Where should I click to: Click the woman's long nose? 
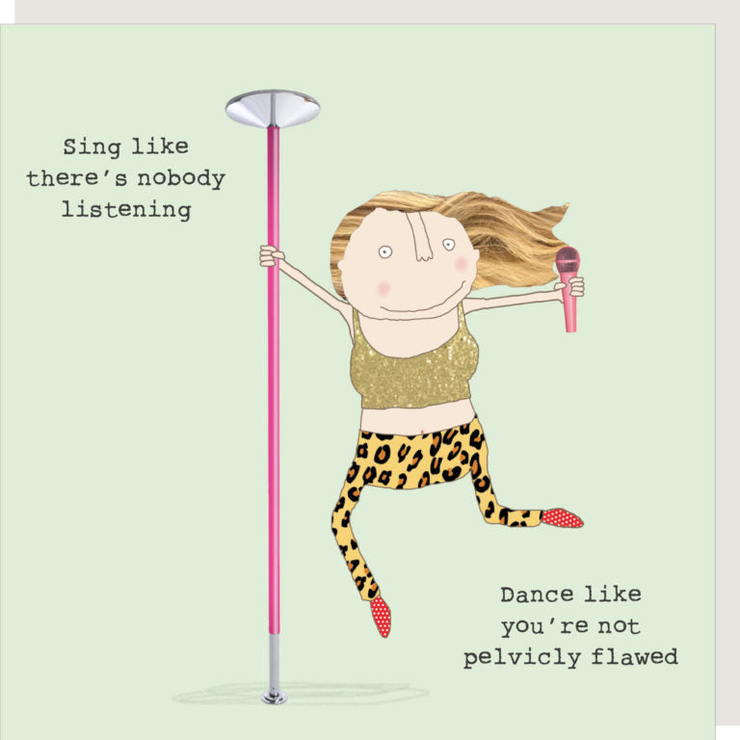point(421,236)
